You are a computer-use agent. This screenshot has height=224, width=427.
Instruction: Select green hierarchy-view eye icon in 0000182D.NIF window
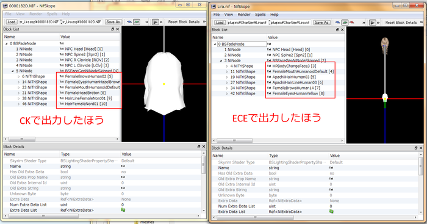coord(137,22)
